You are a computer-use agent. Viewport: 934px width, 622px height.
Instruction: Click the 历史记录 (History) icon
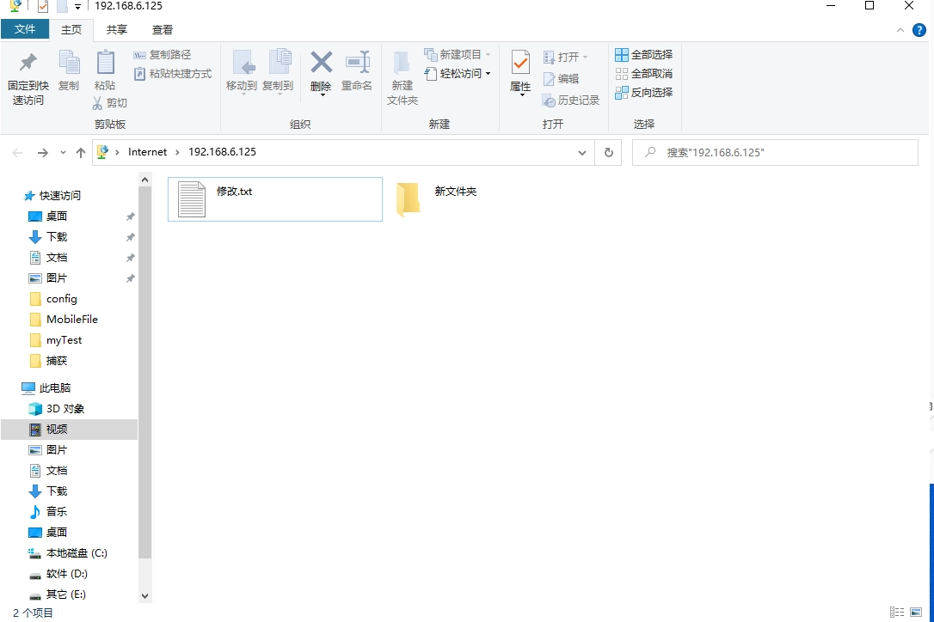[571, 100]
